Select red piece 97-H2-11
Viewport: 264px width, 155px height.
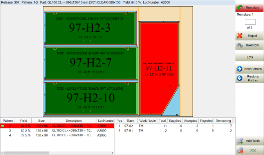159,68
